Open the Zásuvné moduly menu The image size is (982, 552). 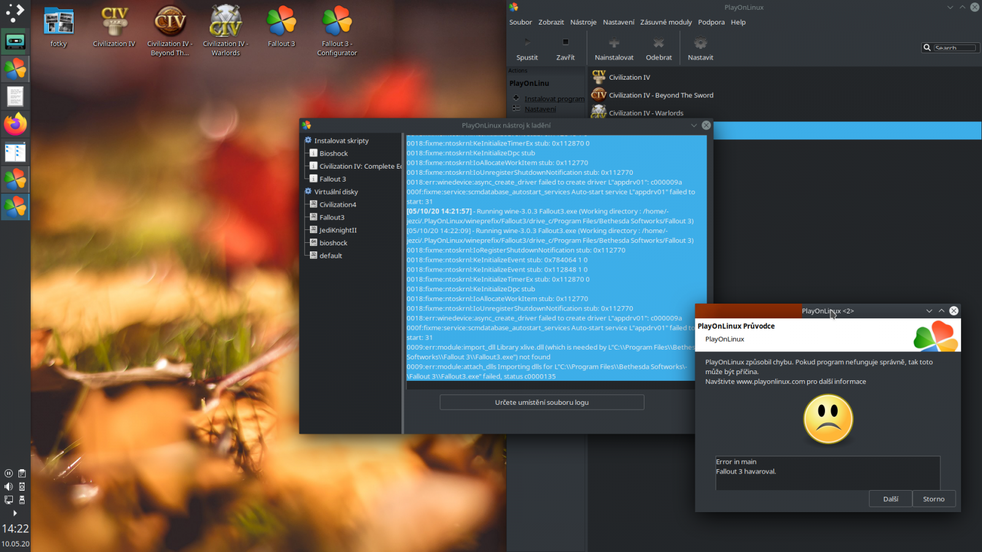(x=666, y=22)
